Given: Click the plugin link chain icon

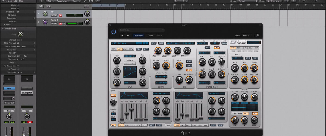Looking at the screenshot, I should pyautogui.click(x=257, y=35).
